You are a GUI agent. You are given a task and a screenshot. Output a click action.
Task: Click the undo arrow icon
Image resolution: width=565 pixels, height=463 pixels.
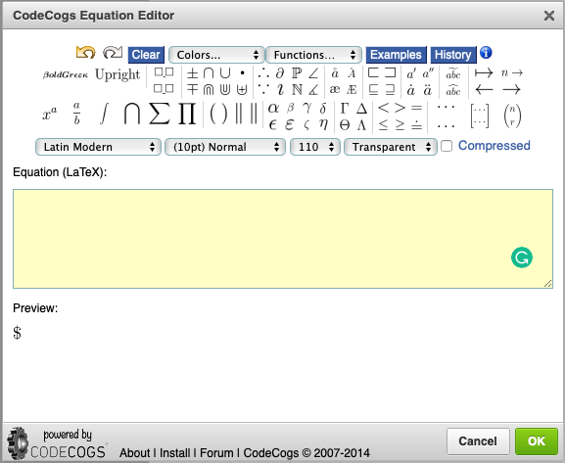pos(86,53)
